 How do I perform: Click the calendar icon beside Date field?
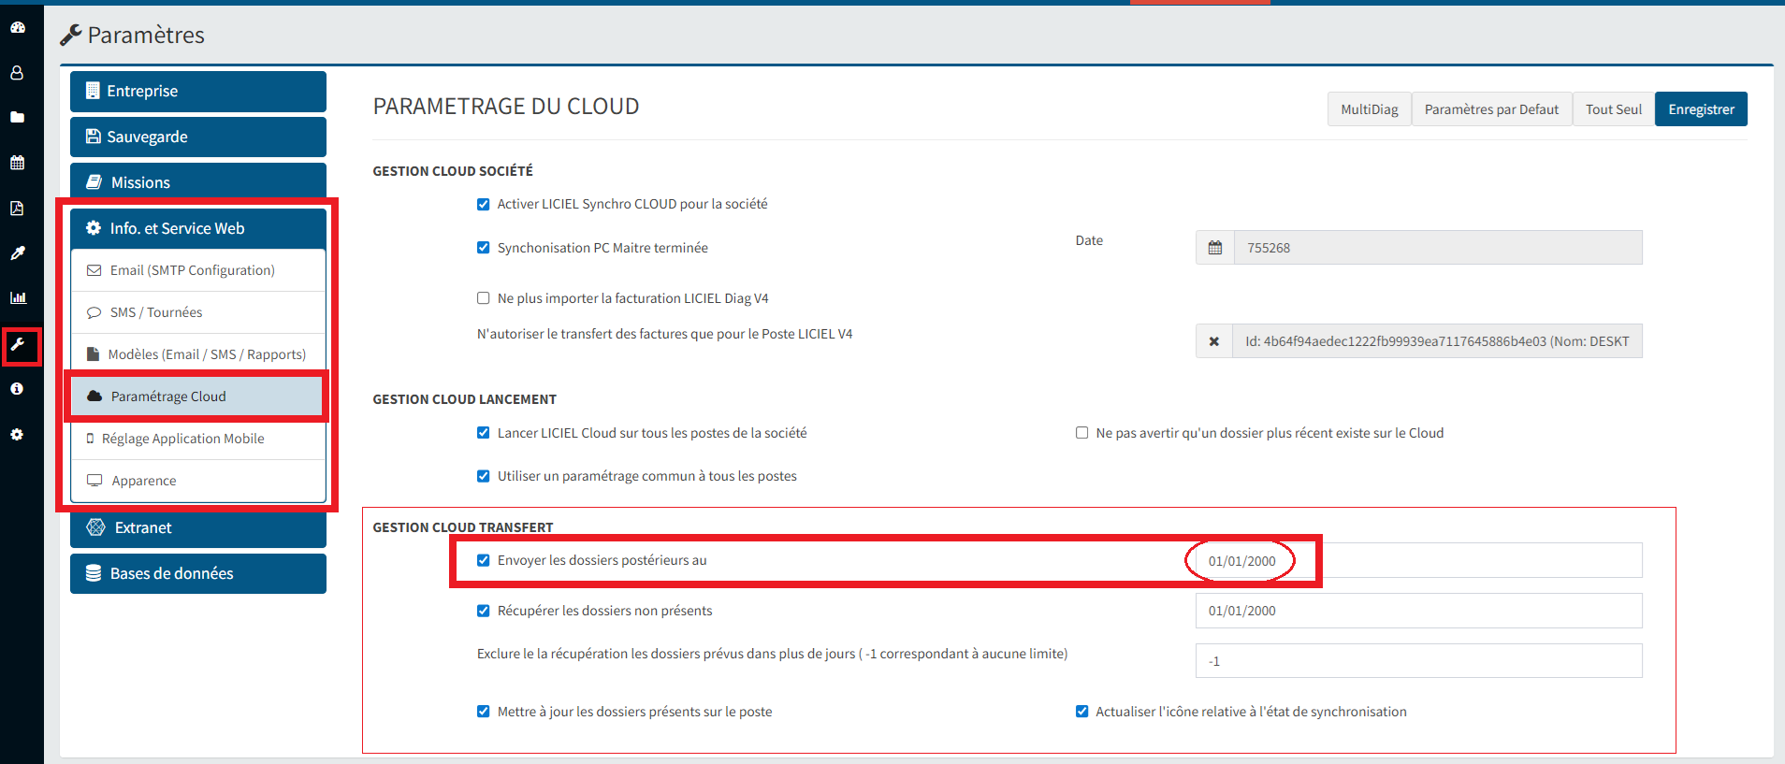tap(1214, 248)
